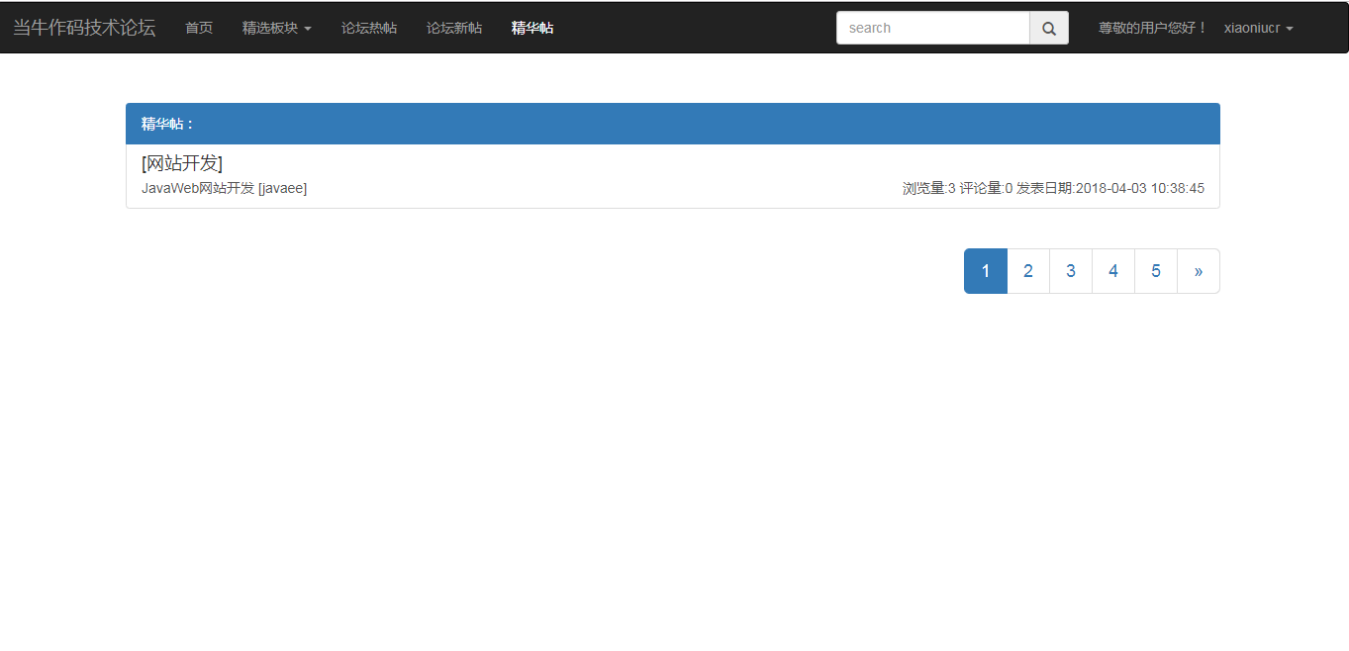This screenshot has height=651, width=1349.
Task: Focus the search input field
Action: pos(933,28)
